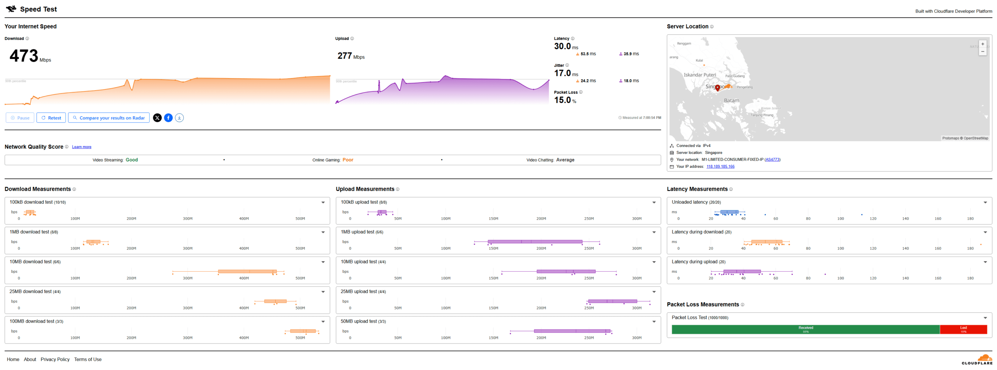Share results via Facebook icon
This screenshot has height=370, width=997.
pos(168,118)
